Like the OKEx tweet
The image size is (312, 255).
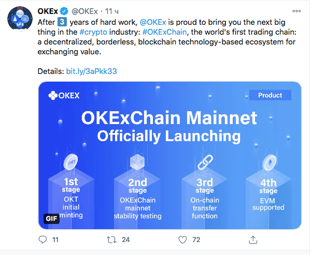pos(182,239)
